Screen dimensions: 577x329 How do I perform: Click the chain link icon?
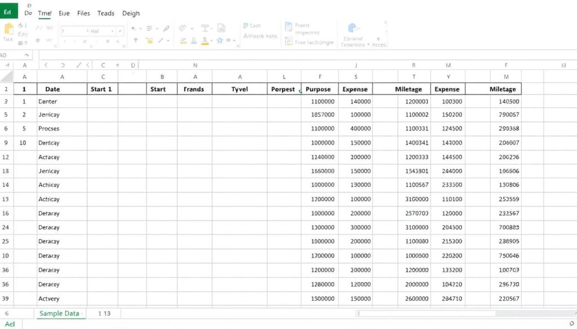[183, 28]
